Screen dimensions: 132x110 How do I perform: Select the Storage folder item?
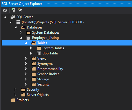(43, 79)
